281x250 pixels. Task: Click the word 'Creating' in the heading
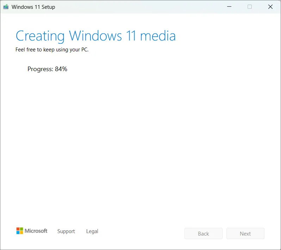(40, 36)
